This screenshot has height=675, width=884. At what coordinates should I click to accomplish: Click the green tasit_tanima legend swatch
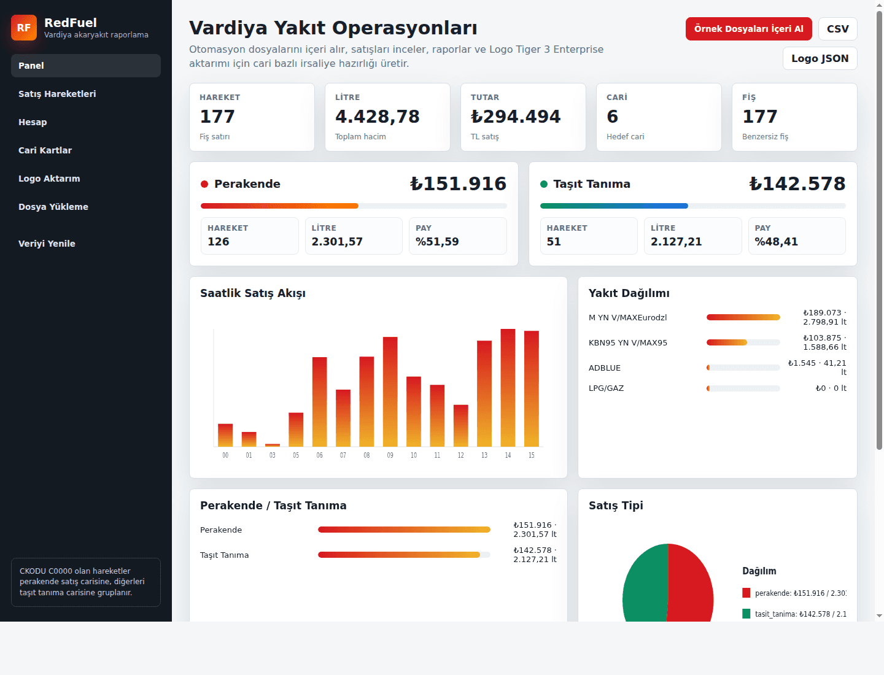click(x=746, y=614)
